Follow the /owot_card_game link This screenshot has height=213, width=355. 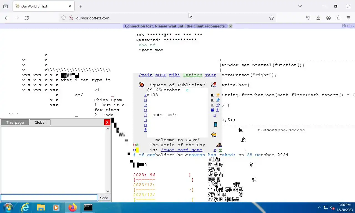[x=182, y=150]
